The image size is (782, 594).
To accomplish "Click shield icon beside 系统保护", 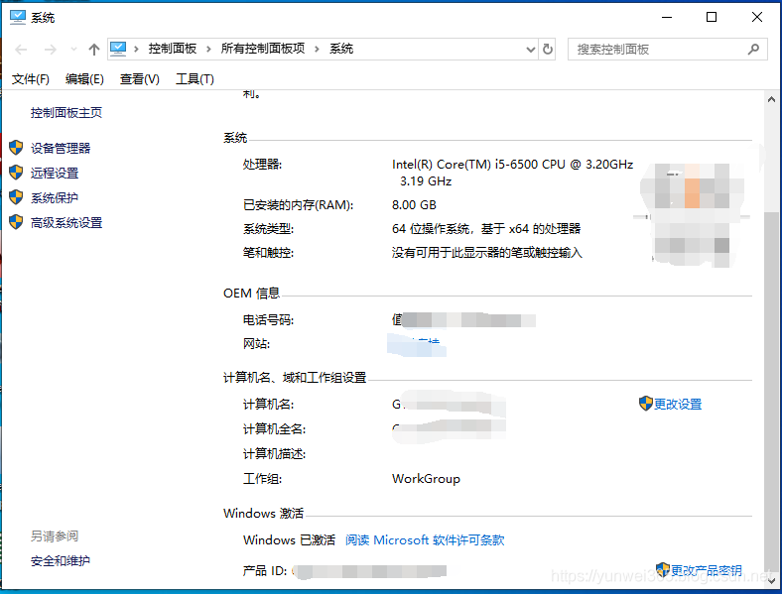I will pos(16,197).
